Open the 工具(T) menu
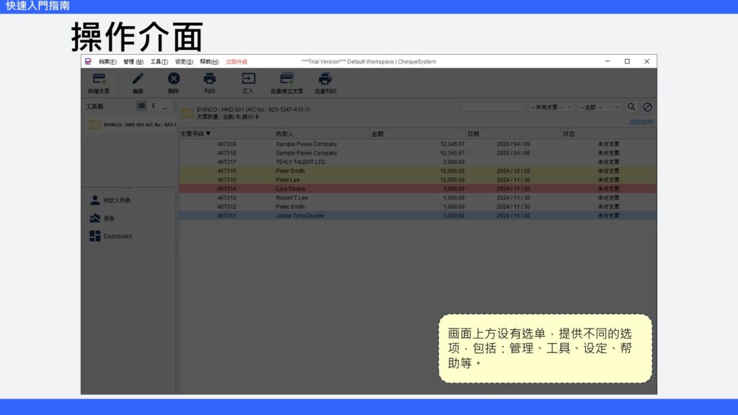738x415 pixels. 159,62
